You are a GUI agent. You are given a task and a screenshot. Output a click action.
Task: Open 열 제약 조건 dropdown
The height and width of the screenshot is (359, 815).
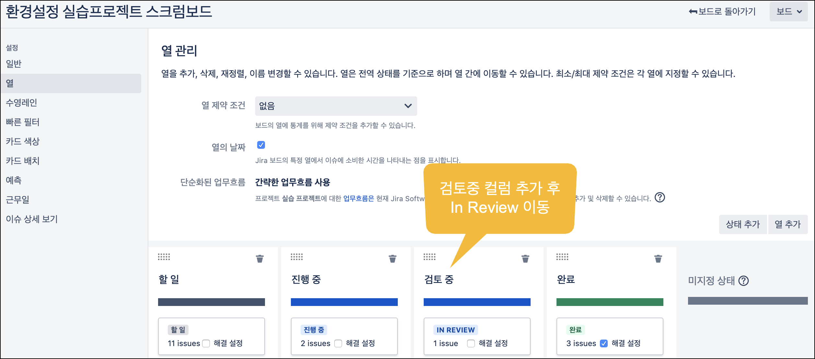pyautogui.click(x=336, y=106)
